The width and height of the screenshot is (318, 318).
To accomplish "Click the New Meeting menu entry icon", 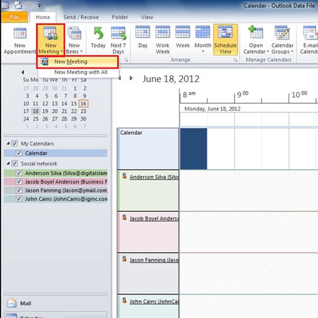I will pos(45,62).
